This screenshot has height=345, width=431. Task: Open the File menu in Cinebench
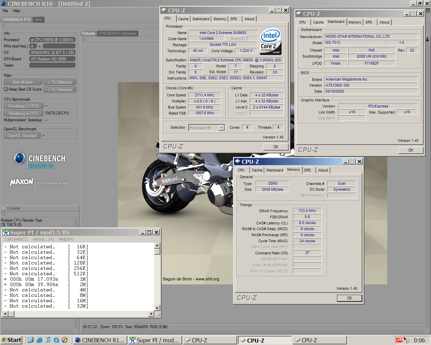click(5, 11)
